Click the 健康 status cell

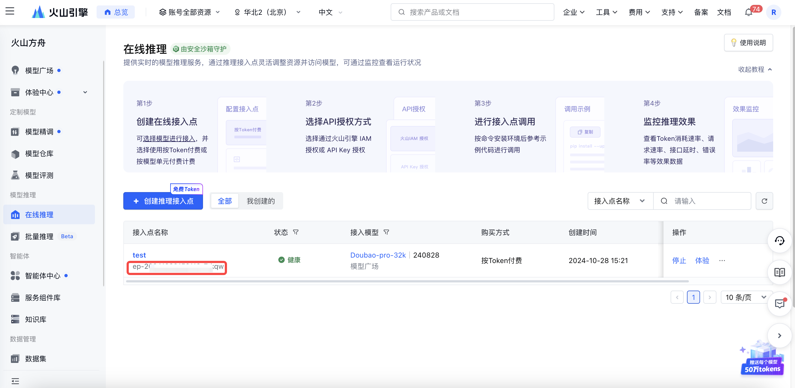(289, 260)
